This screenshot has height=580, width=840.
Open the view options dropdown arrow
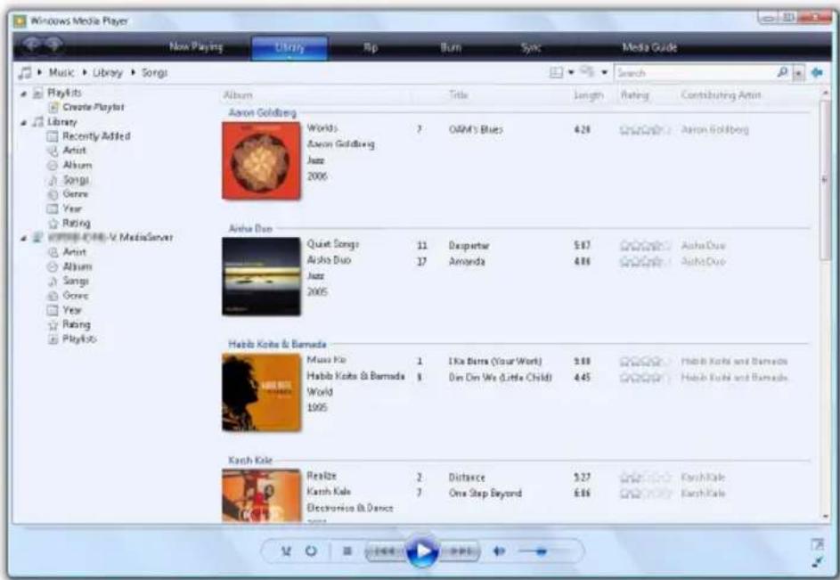(x=604, y=72)
